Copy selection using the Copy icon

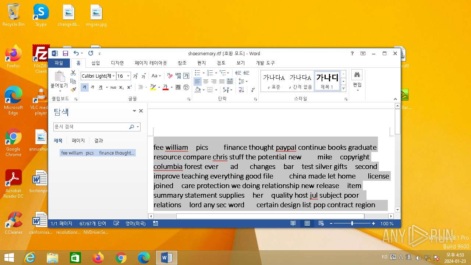73,81
